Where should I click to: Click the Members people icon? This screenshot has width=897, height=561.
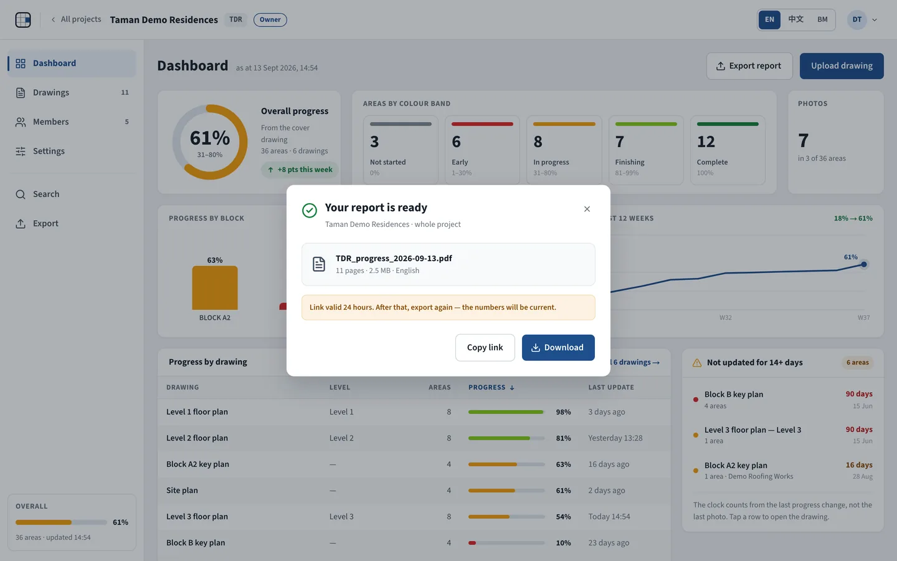pyautogui.click(x=21, y=122)
